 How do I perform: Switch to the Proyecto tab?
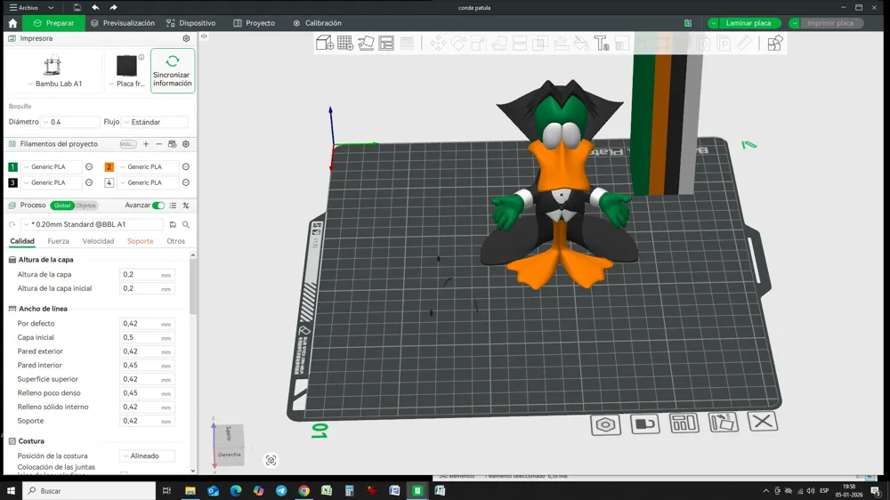click(x=254, y=23)
